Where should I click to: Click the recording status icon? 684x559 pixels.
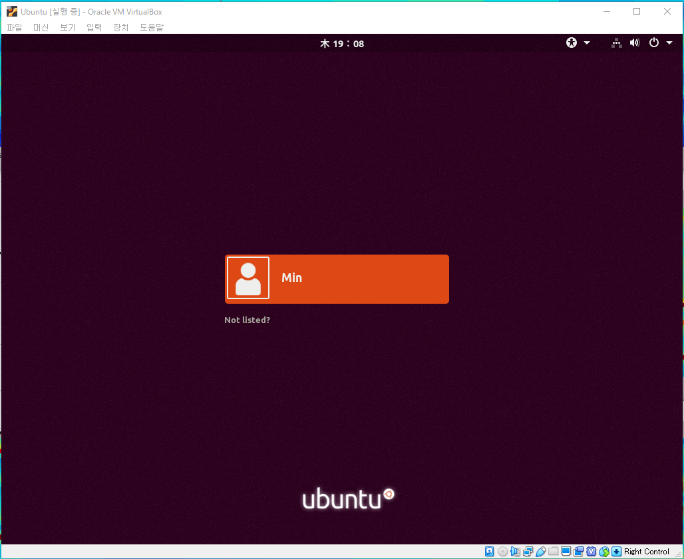[578, 552]
